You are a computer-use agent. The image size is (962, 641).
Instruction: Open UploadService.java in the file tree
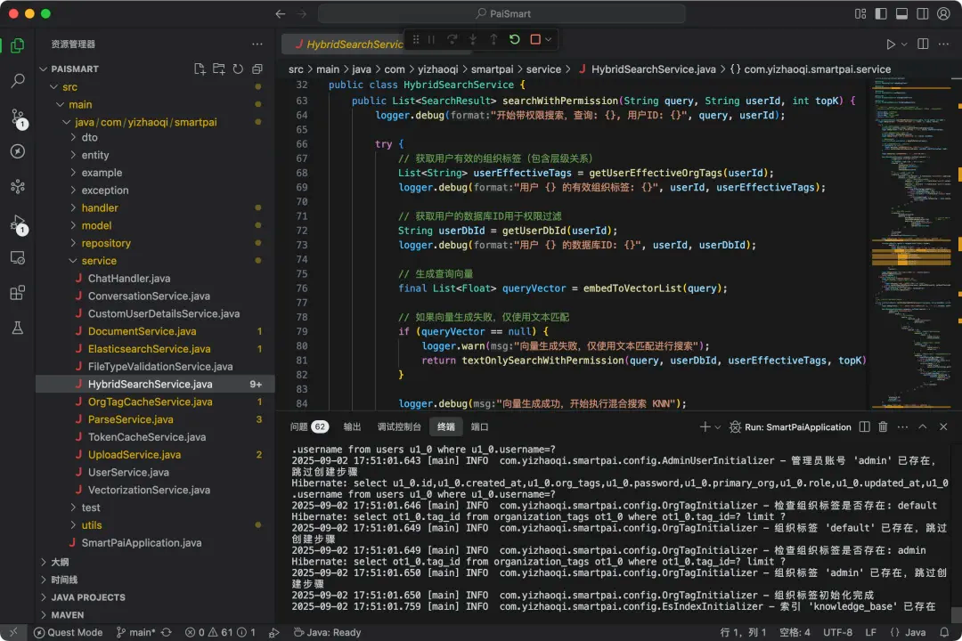pyautogui.click(x=134, y=455)
